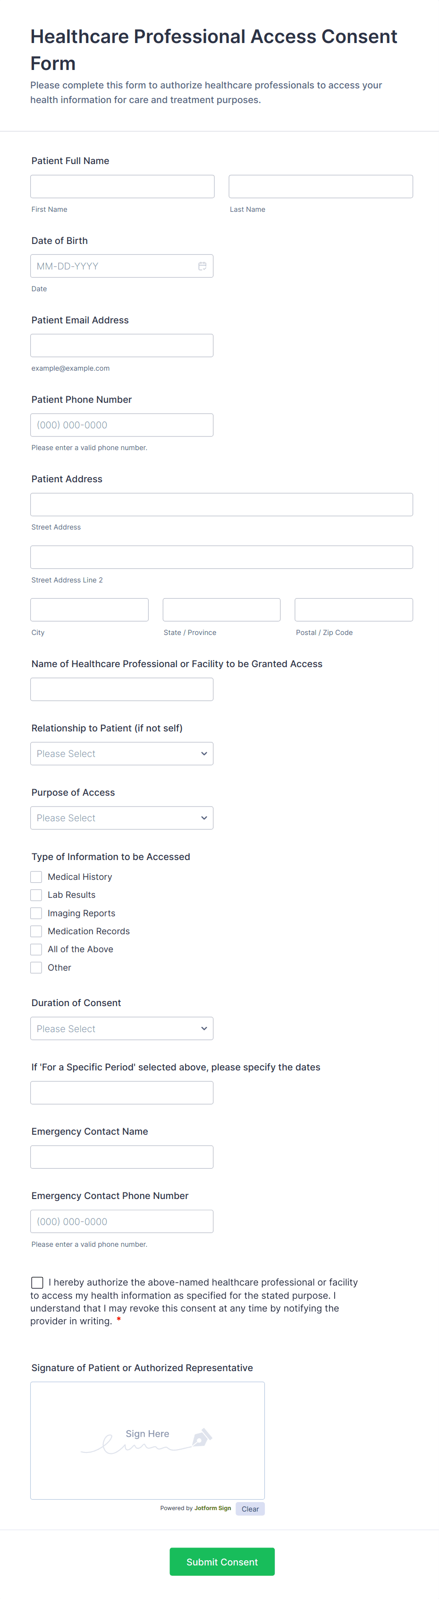Follow the Jotform Sign link
The image size is (439, 1599).
[x=213, y=1508]
